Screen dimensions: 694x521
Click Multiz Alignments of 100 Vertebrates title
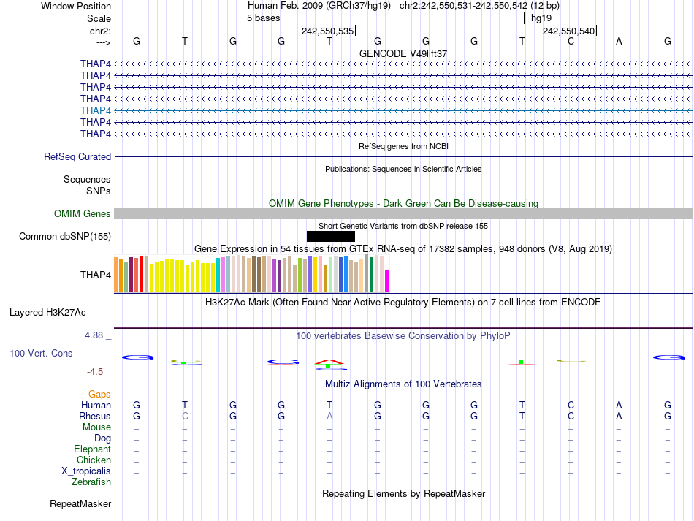[x=403, y=384]
